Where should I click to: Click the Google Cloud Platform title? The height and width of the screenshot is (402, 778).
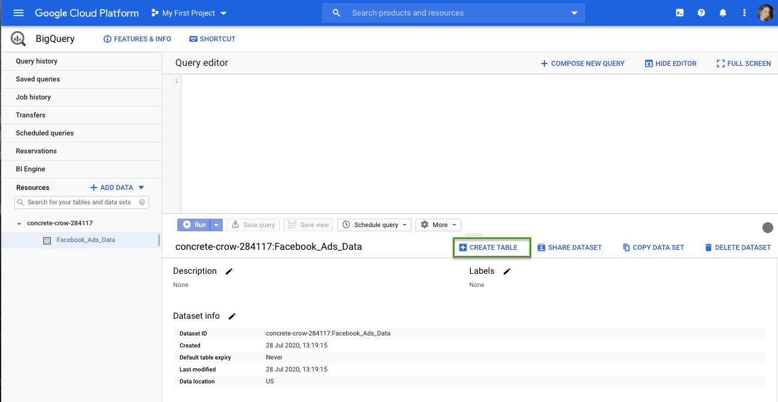(x=87, y=13)
